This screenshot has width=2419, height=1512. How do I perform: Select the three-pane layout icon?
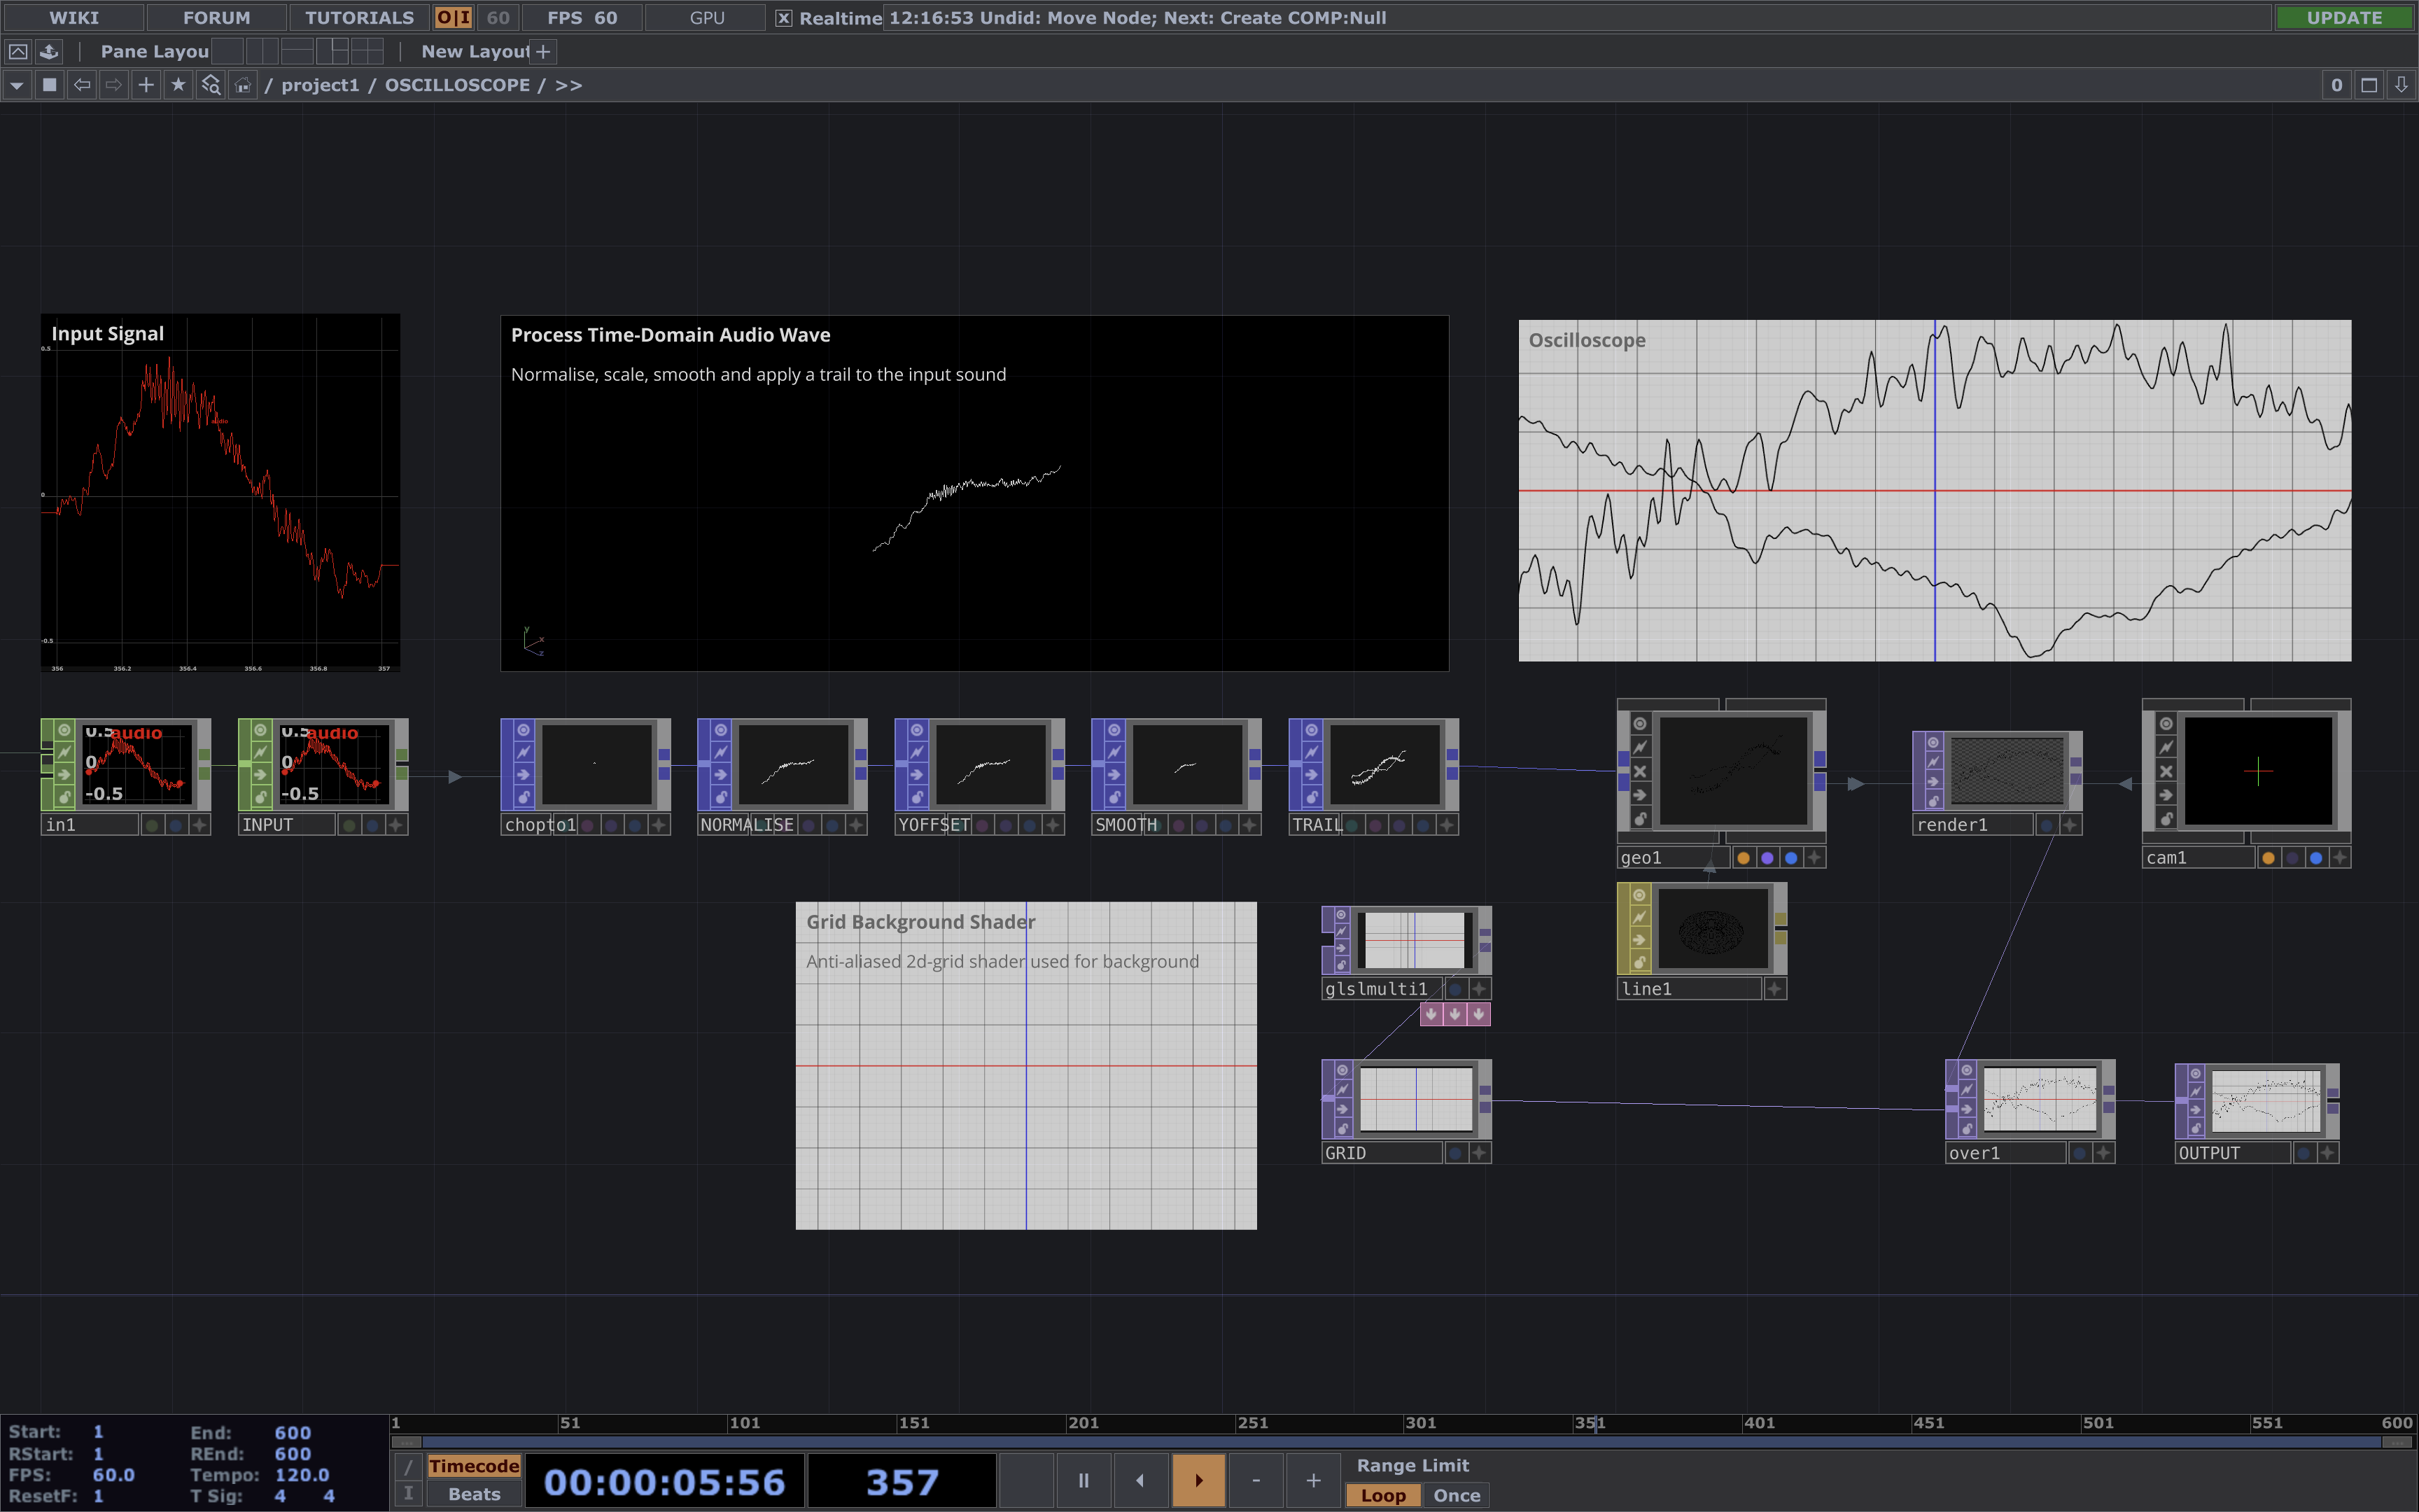pyautogui.click(x=333, y=51)
